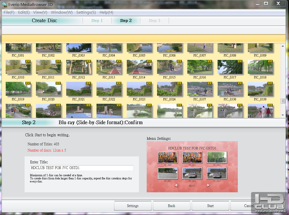Select the 3D clip thumbnail PIC_0319

18,89
